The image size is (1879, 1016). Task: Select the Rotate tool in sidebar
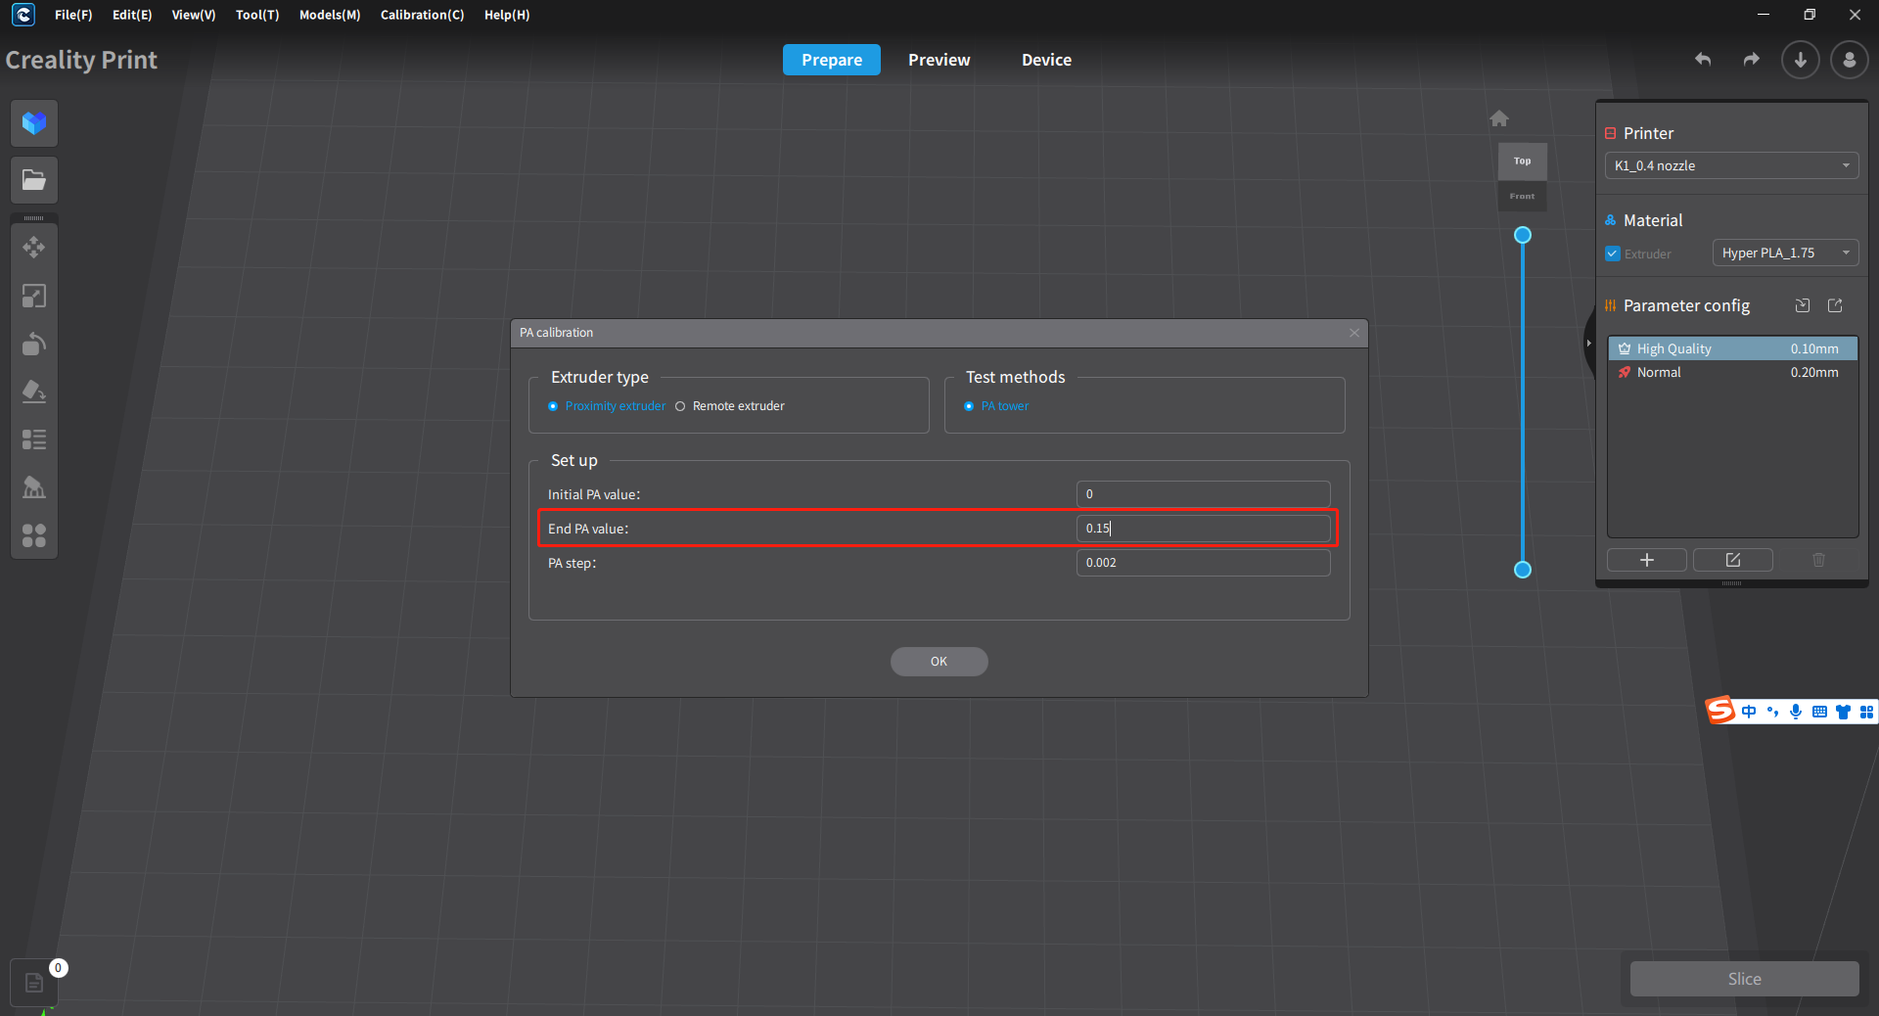34,344
